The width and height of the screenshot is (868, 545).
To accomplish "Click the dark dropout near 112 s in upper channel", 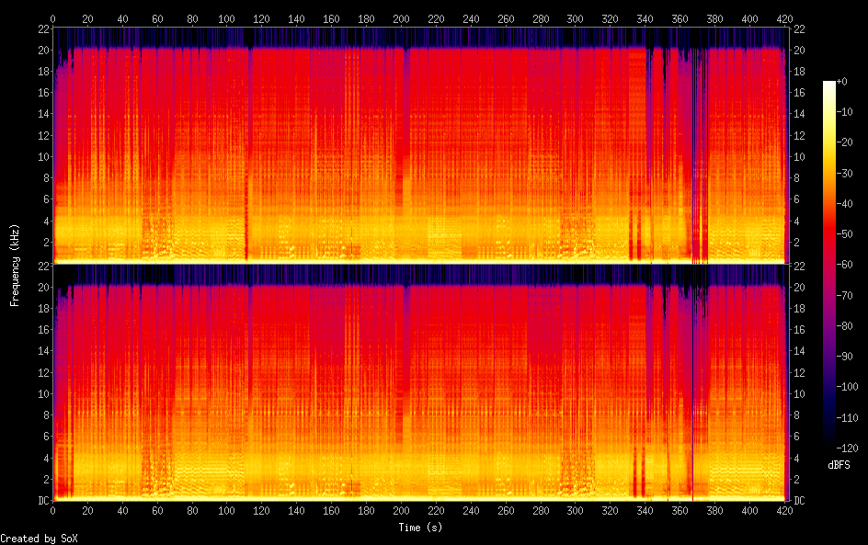I will tap(246, 221).
